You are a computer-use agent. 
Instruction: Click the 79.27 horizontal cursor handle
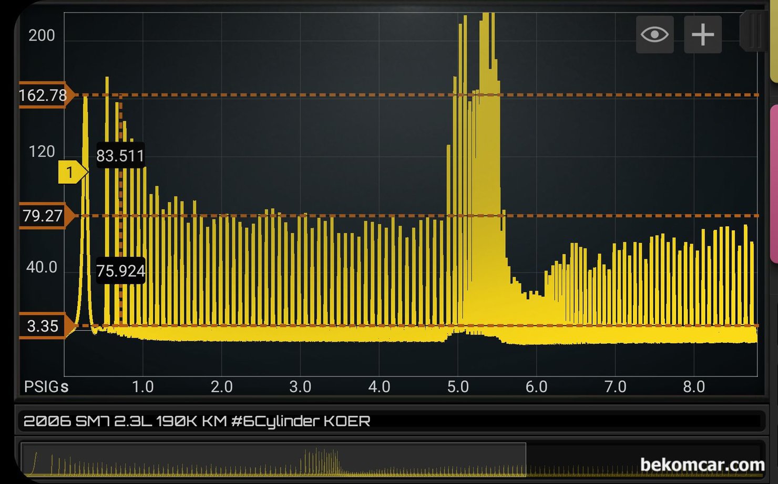pos(45,216)
